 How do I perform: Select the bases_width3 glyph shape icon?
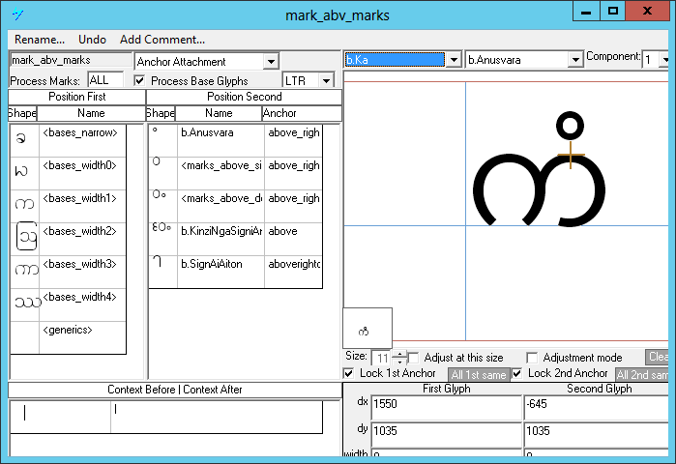tap(27, 270)
